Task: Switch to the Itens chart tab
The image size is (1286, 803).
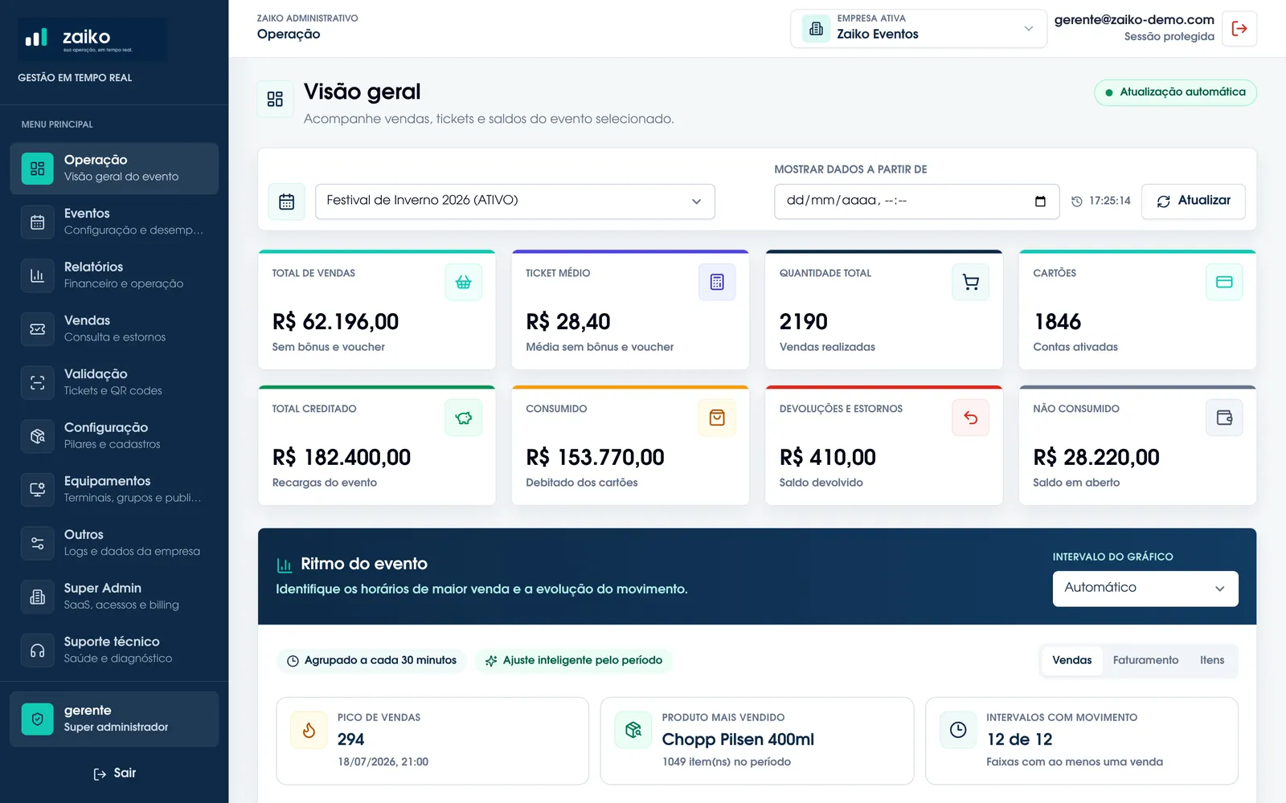Action: (1212, 661)
